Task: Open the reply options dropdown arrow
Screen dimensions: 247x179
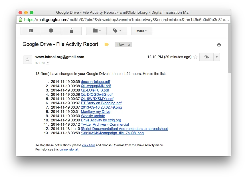Action: tap(216, 57)
